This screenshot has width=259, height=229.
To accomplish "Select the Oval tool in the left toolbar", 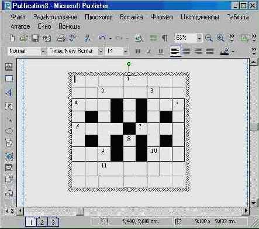I will (x=9, y=131).
